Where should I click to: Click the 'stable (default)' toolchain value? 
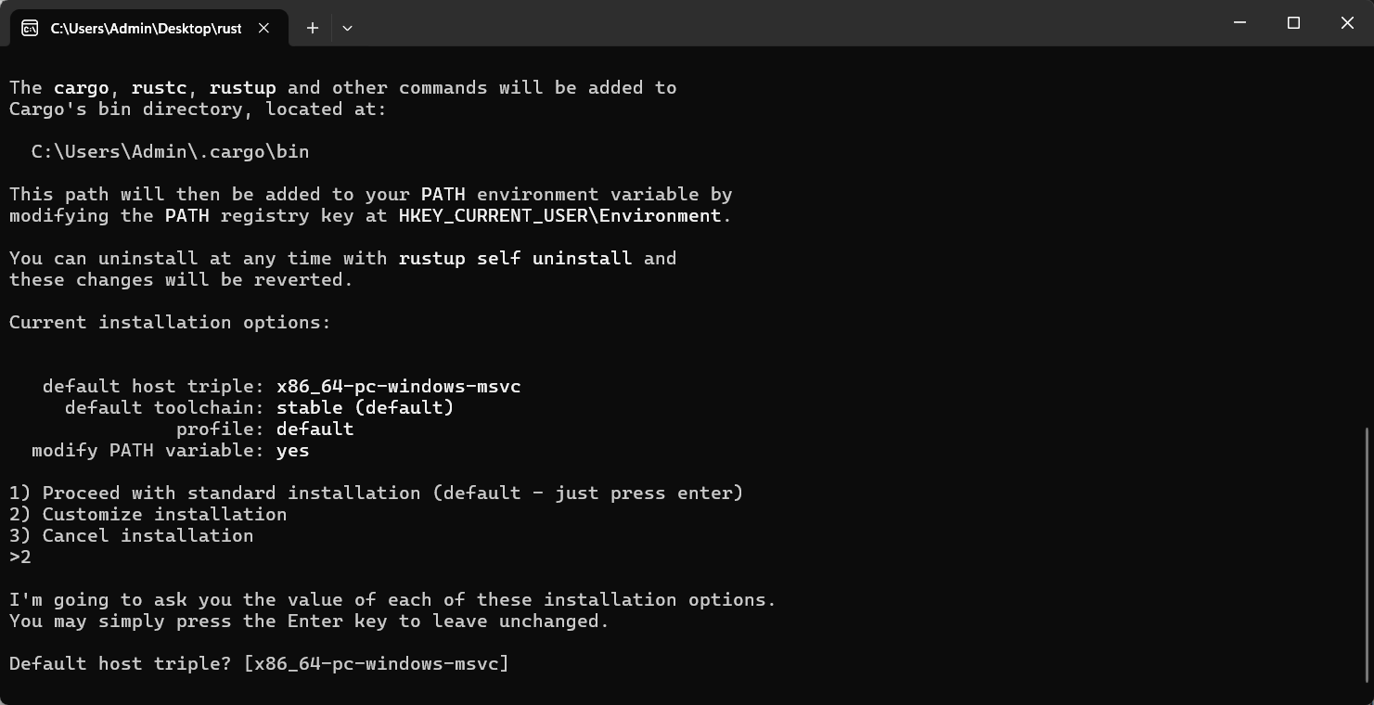[x=365, y=407]
